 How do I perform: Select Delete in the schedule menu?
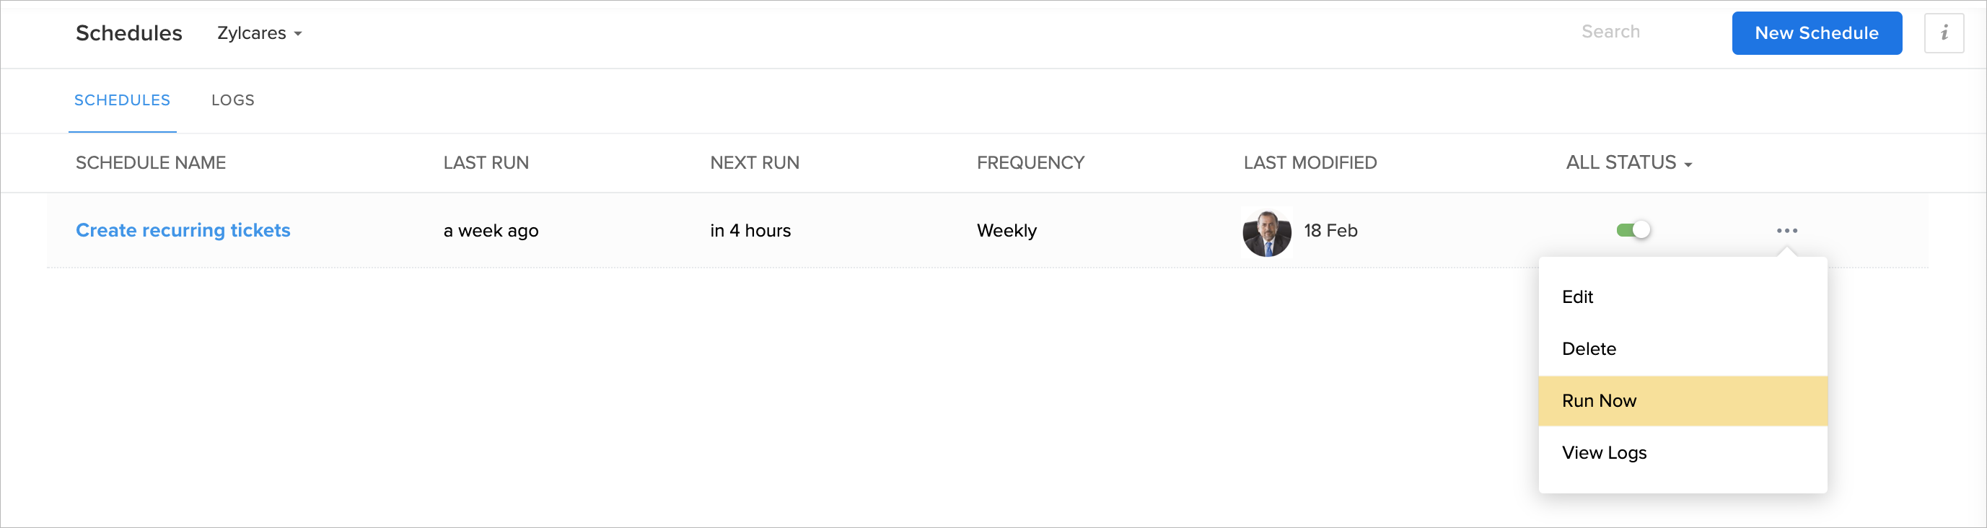[1588, 348]
